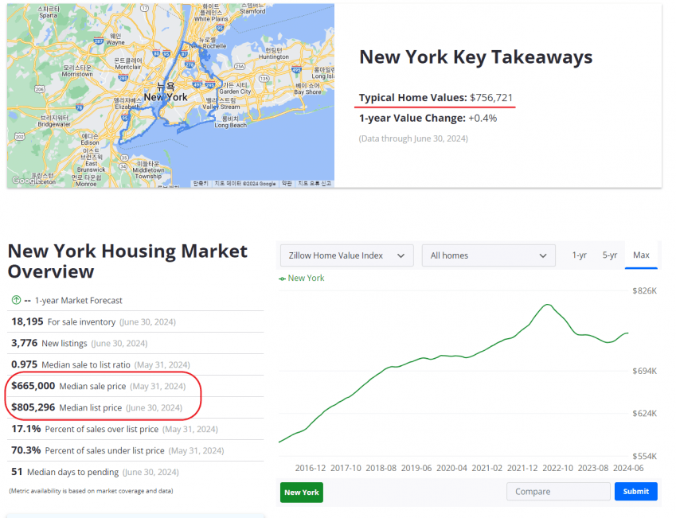Switch chart to 5-yr view
Image resolution: width=676 pixels, height=518 pixels.
[x=610, y=255]
